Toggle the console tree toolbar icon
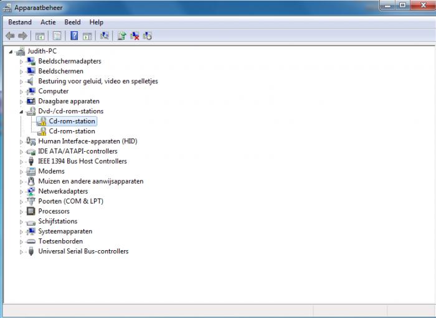Image resolution: width=436 pixels, height=318 pixels. pos(40,36)
